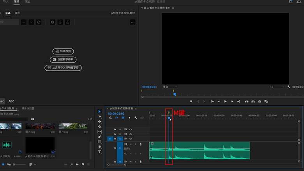Switch to the 导出 workspace tab
The height and width of the screenshot is (171, 304).
coord(27,2)
